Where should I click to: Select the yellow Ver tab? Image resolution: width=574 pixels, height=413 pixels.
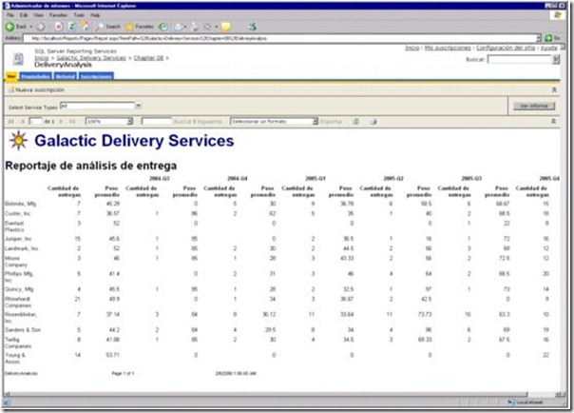[11, 76]
